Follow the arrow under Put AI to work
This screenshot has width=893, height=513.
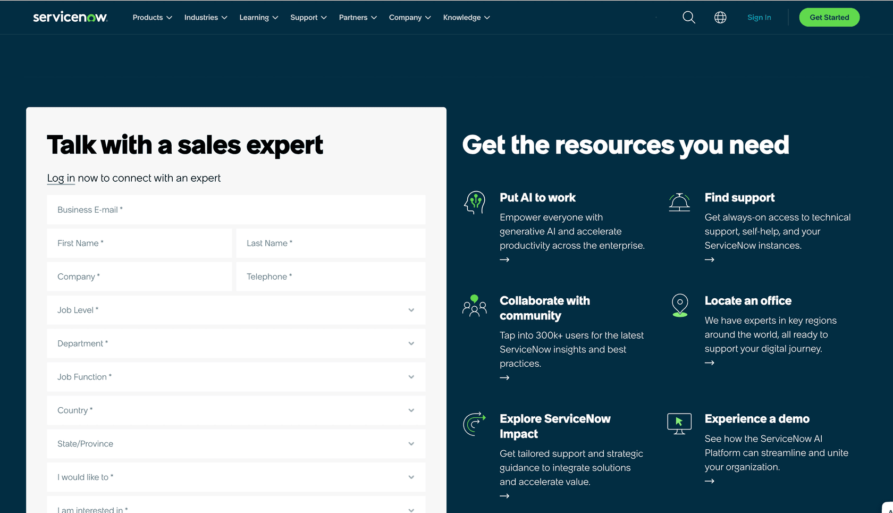point(504,259)
